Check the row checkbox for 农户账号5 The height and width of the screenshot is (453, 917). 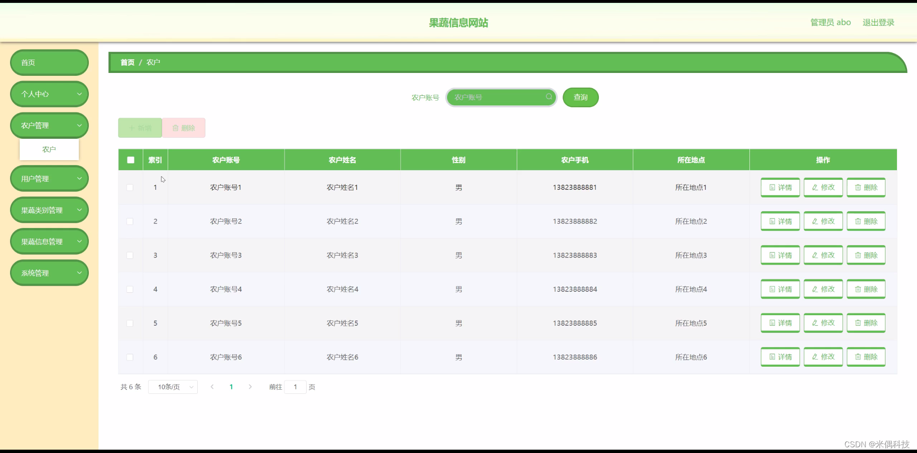tap(130, 323)
